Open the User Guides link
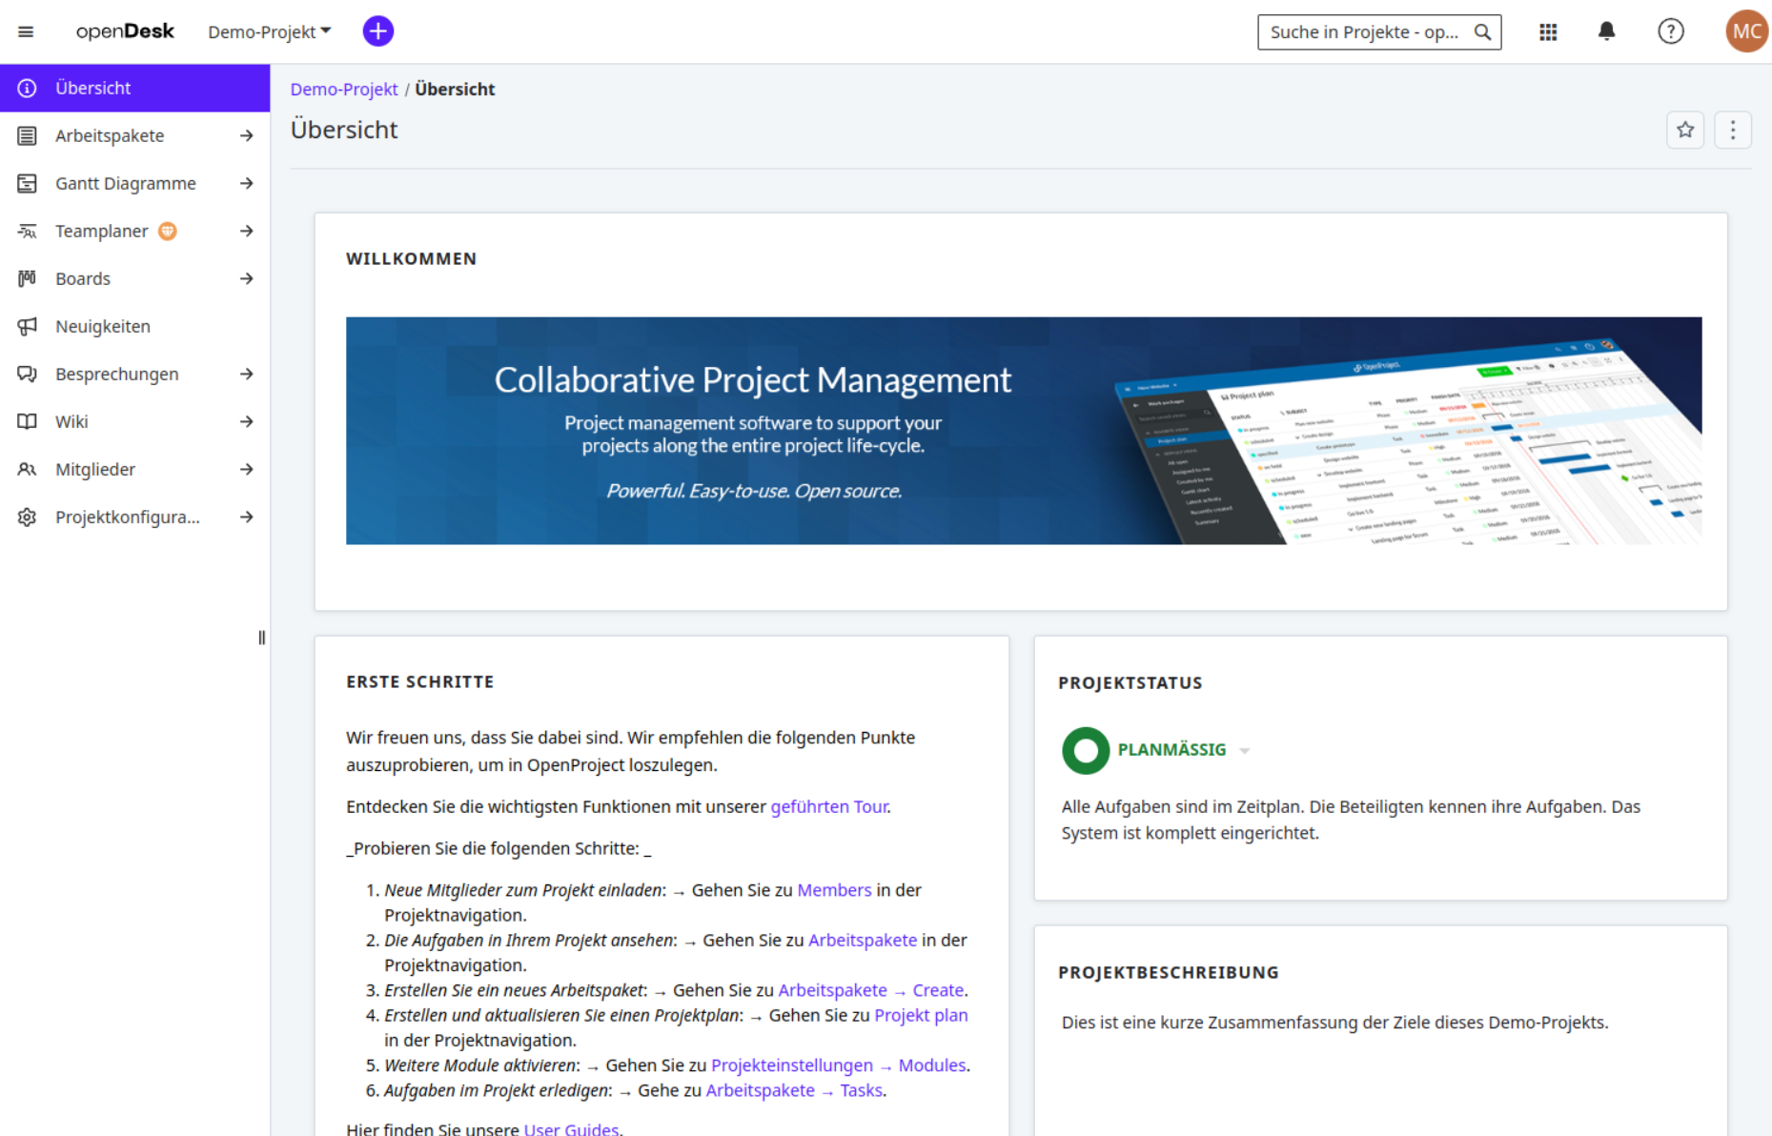Image resolution: width=1772 pixels, height=1136 pixels. tap(571, 1128)
